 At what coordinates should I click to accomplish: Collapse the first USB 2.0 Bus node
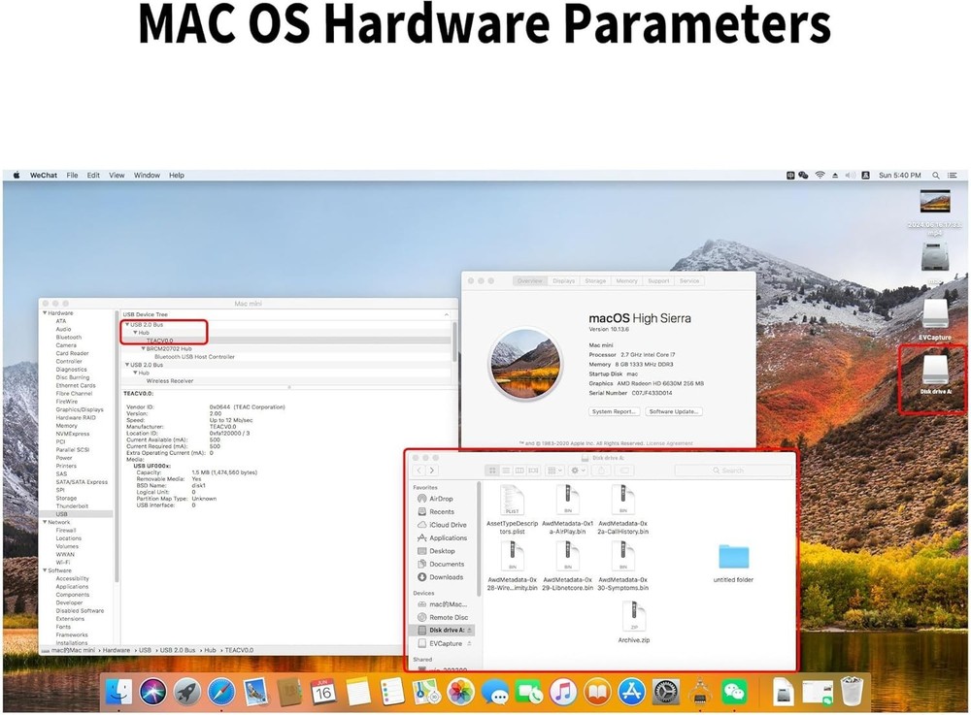pos(126,324)
